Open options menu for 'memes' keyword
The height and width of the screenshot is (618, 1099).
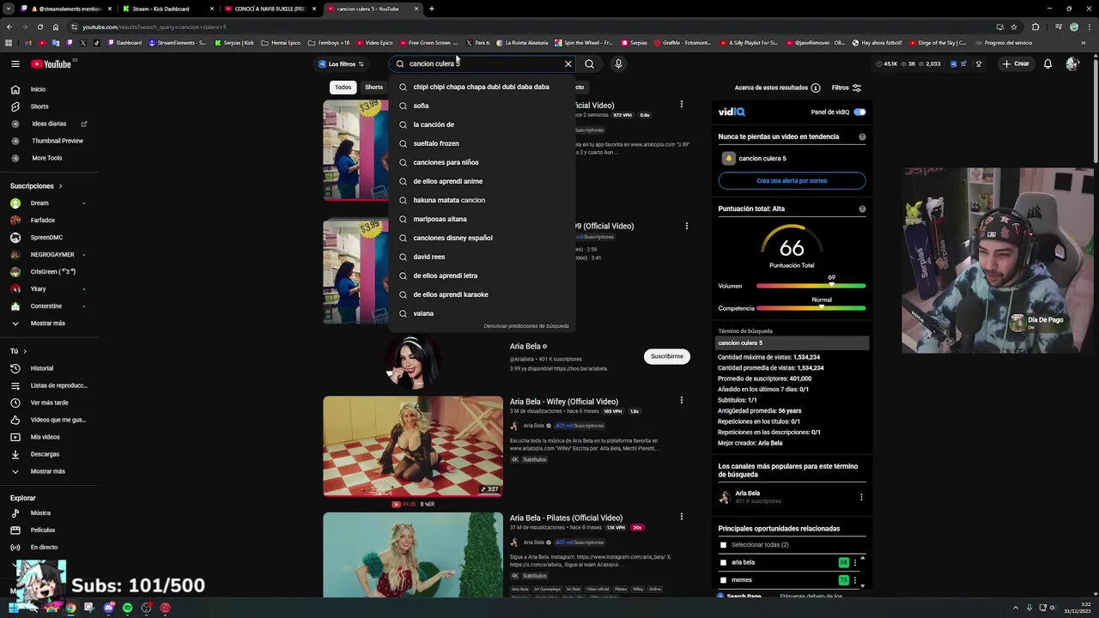point(854,581)
